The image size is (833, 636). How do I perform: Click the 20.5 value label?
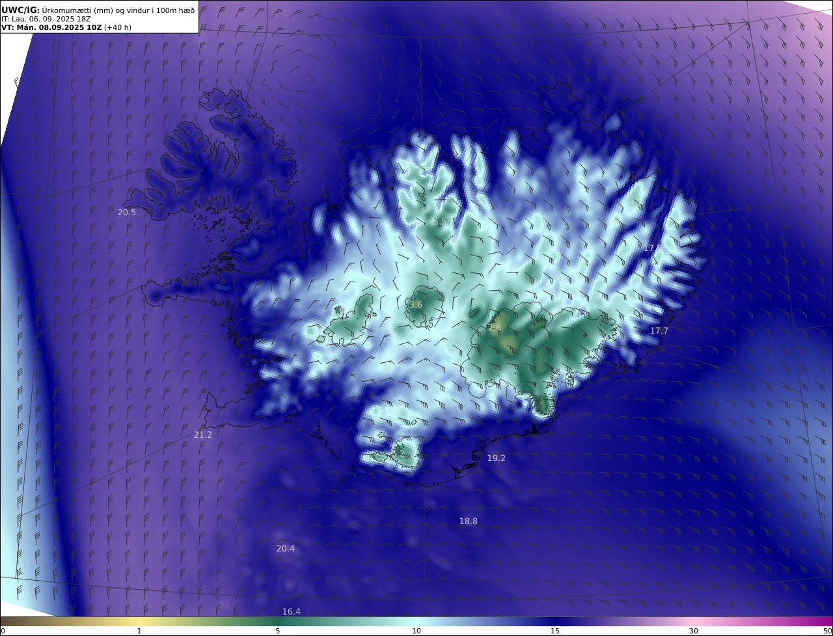coord(127,212)
